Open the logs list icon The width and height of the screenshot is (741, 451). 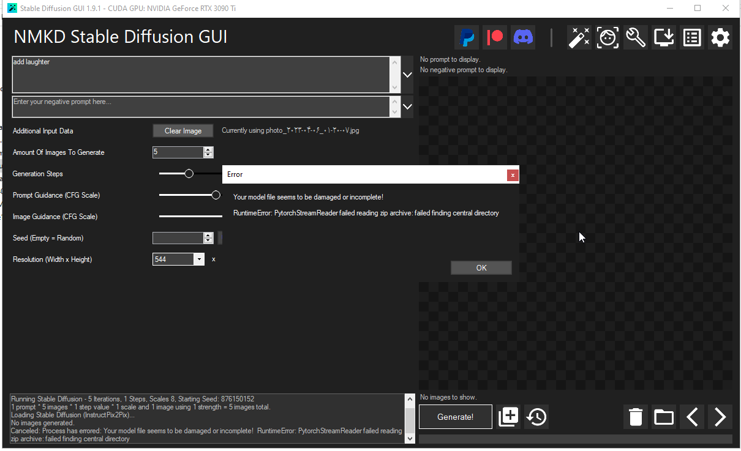pyautogui.click(x=692, y=37)
